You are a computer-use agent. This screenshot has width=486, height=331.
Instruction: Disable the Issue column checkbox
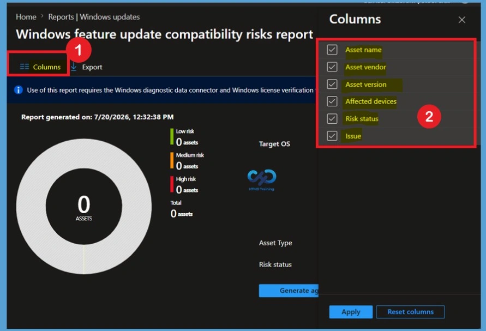click(x=332, y=136)
